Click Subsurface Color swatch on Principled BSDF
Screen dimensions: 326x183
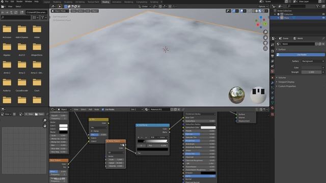point(208,128)
